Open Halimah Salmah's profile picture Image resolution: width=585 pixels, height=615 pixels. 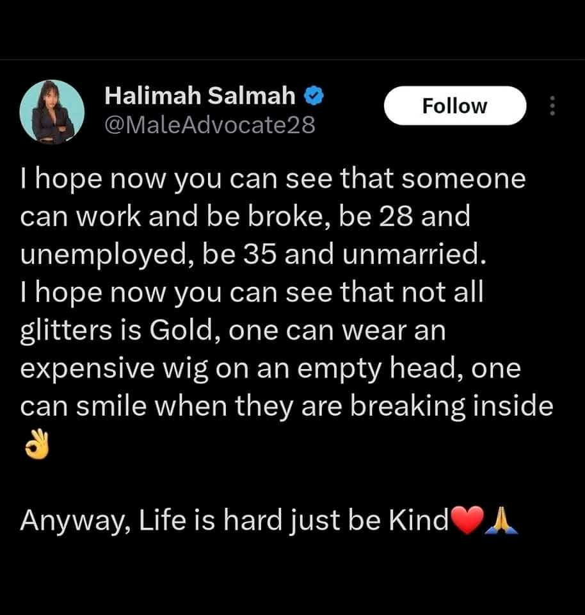point(52,111)
